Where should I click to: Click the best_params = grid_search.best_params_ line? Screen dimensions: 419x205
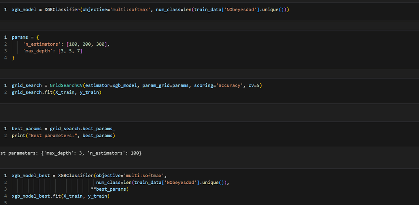pyautogui.click(x=63, y=129)
